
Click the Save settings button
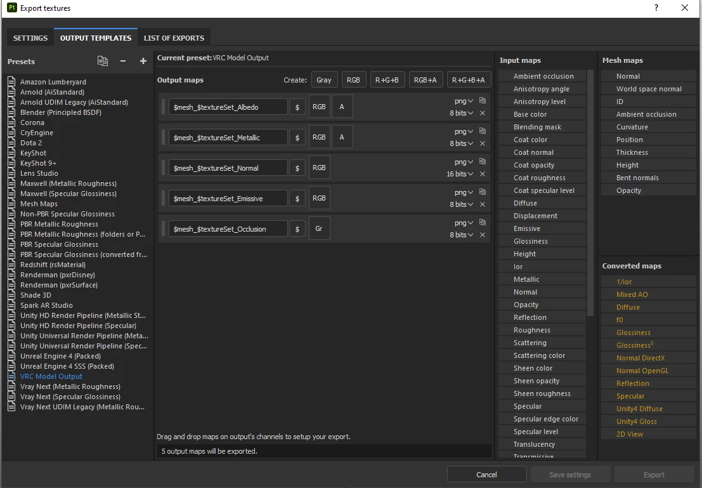570,475
